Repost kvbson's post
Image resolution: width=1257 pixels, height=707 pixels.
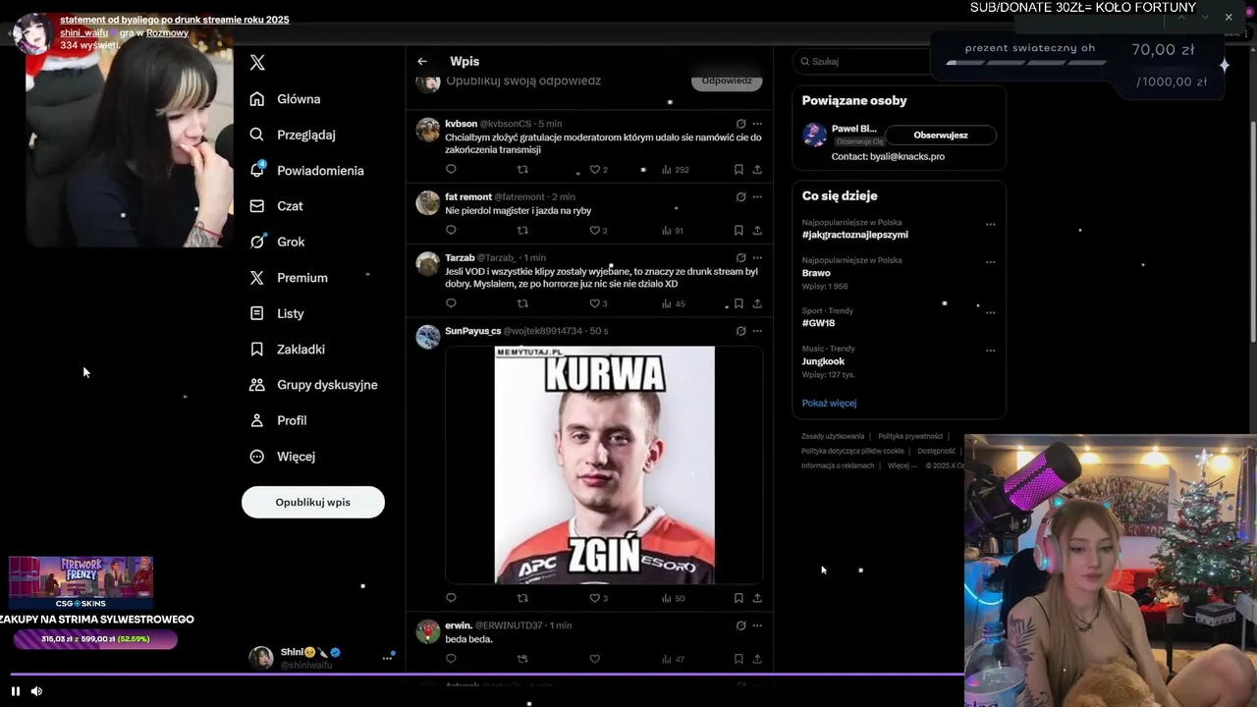pyautogui.click(x=522, y=170)
